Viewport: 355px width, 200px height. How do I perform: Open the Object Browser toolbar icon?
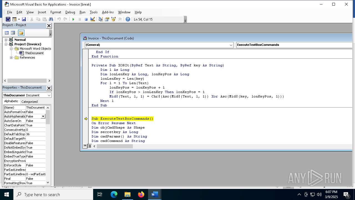113,19
